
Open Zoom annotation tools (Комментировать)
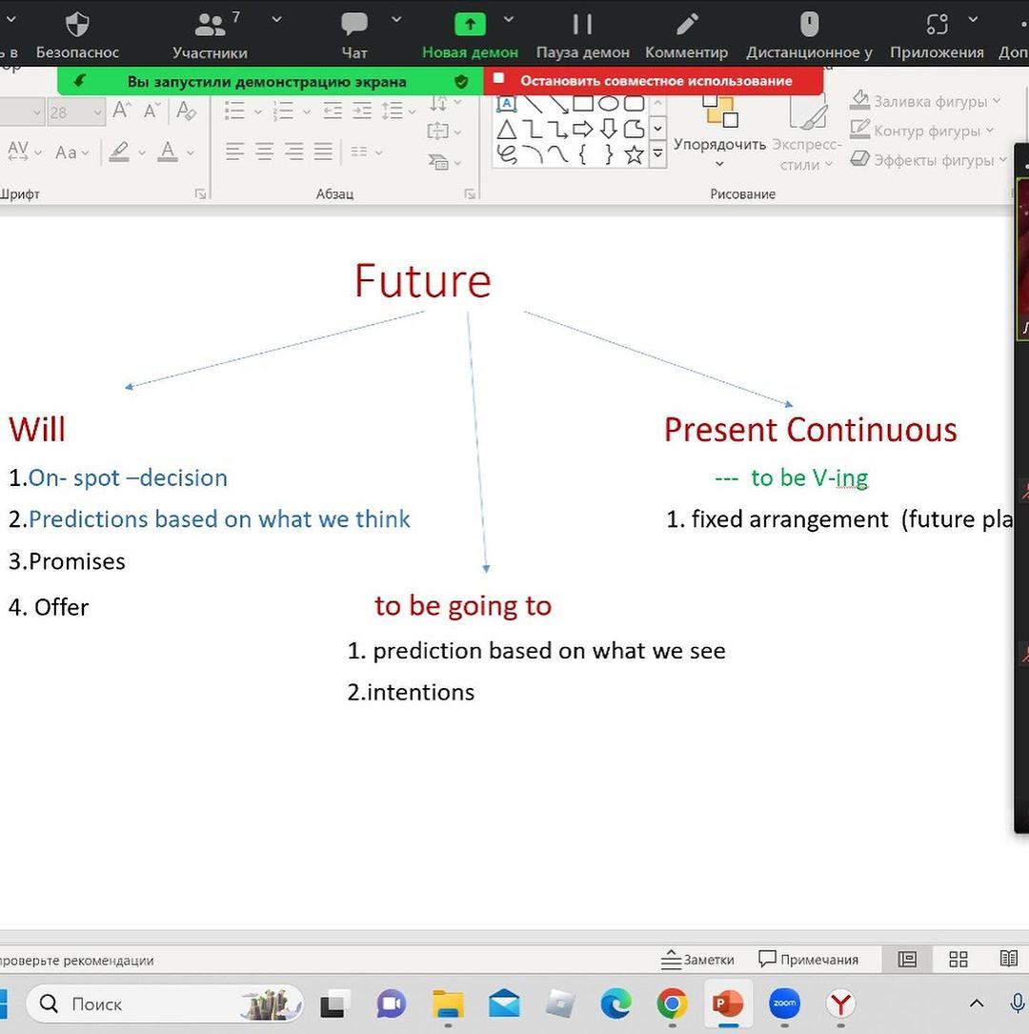point(686,34)
